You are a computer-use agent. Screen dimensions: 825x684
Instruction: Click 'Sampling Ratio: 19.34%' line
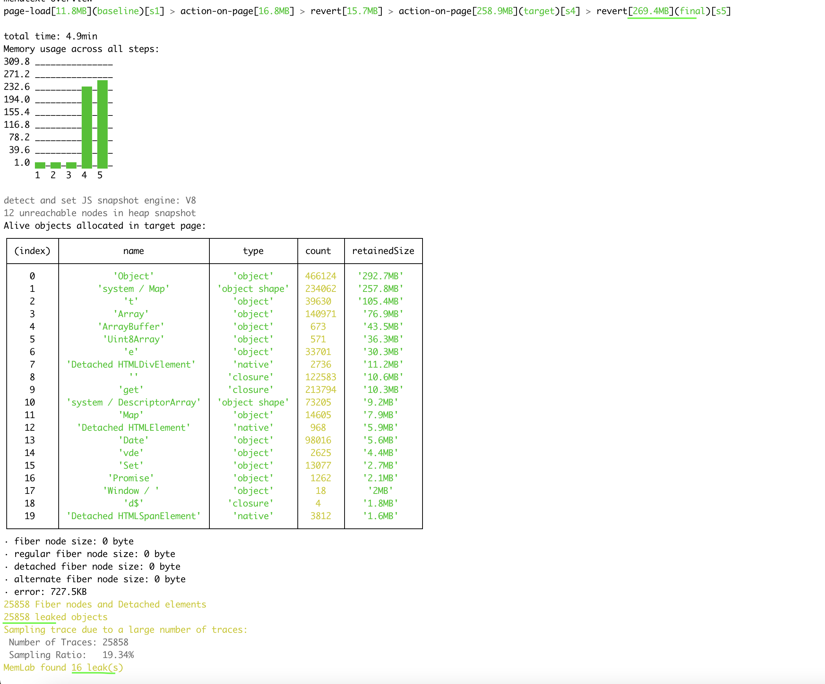[71, 655]
